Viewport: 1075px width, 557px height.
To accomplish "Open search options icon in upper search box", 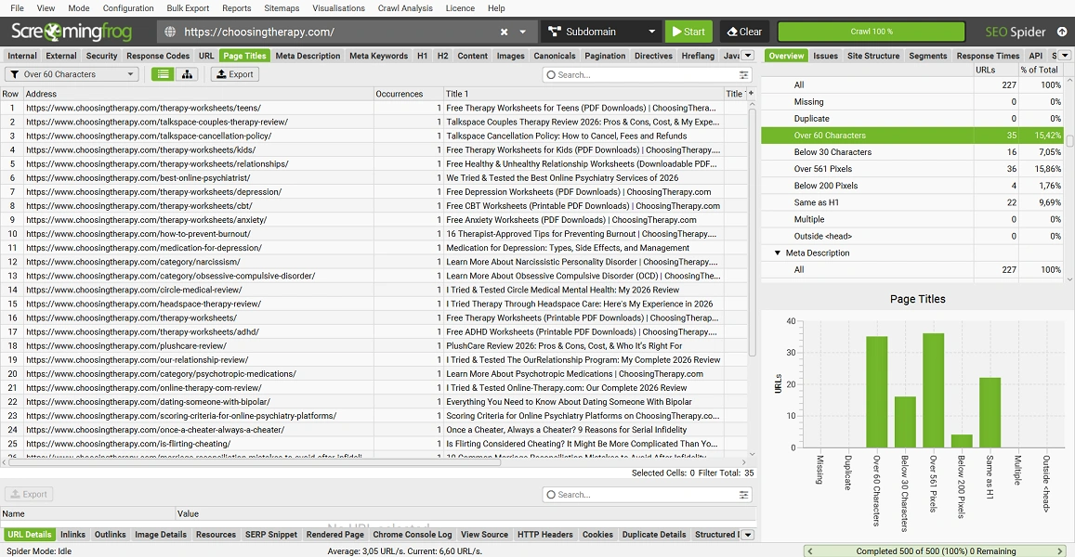I will tap(744, 74).
